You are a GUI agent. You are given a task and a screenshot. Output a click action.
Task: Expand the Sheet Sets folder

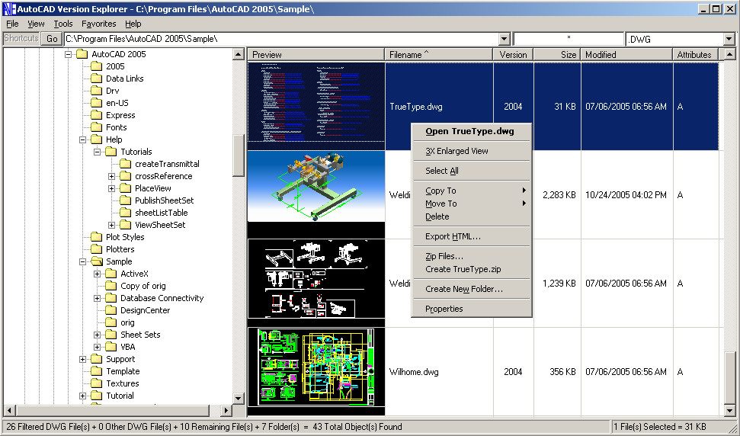coord(98,335)
